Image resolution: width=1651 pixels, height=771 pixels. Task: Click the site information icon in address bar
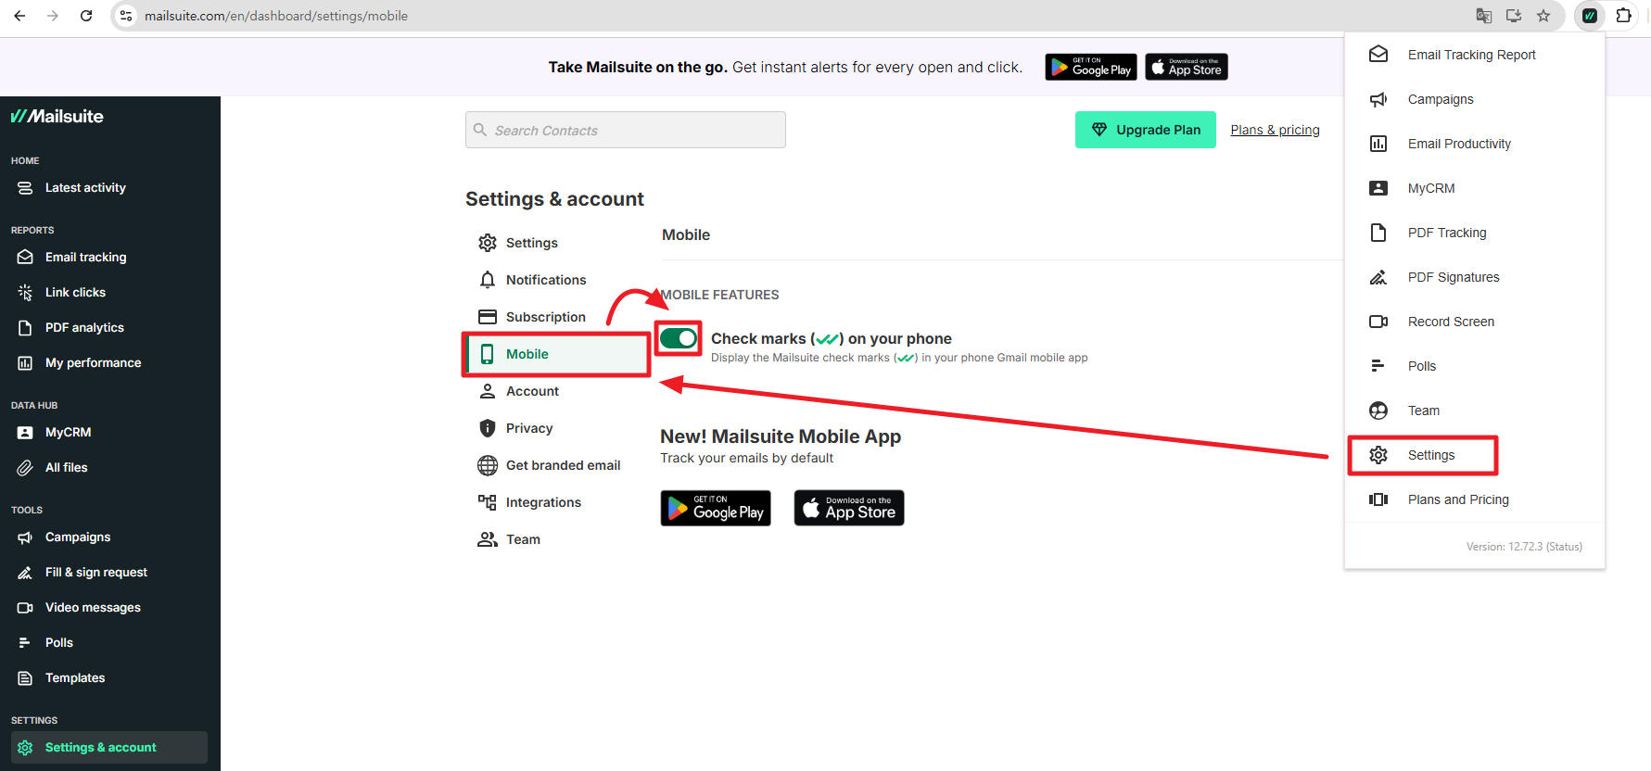tap(127, 16)
